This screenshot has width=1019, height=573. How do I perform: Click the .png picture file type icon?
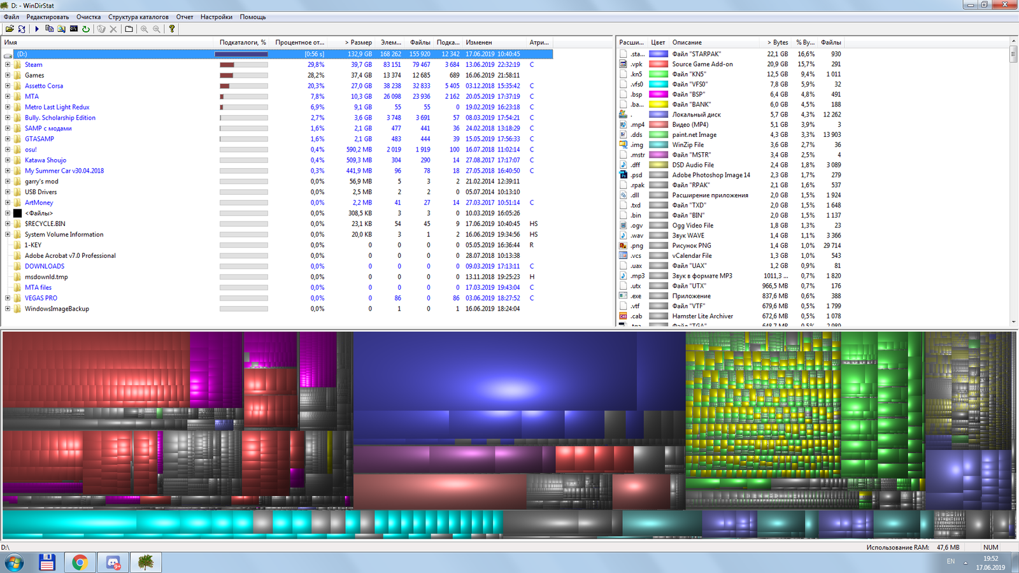623,246
